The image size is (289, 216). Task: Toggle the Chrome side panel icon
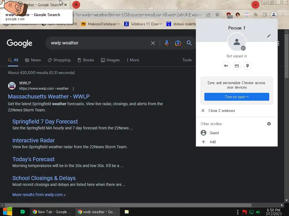[265, 15]
